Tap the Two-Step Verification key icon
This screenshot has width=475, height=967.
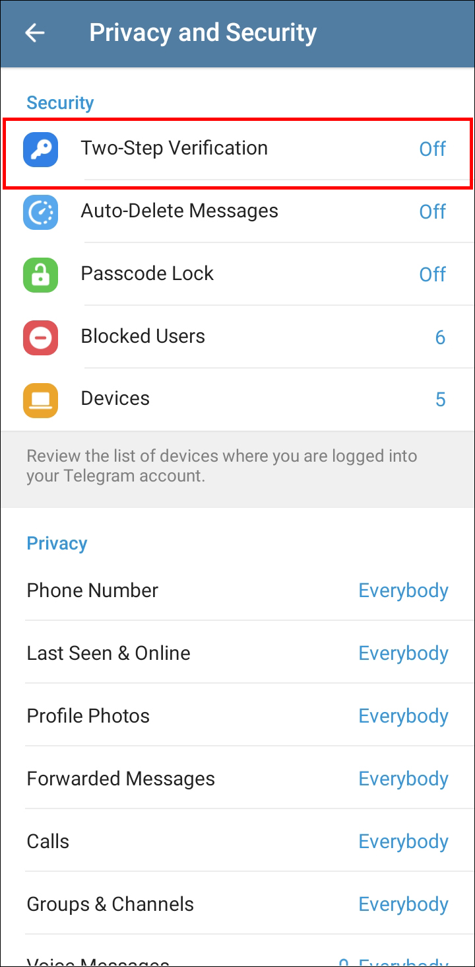(x=41, y=149)
